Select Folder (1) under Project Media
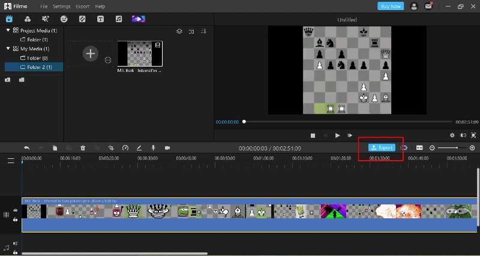Viewport: 480px width, 256px height. 34,40
